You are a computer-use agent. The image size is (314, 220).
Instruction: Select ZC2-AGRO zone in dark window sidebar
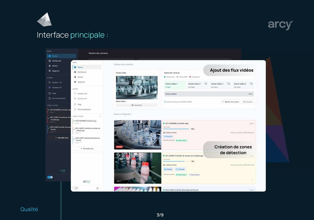pyautogui.click(x=59, y=119)
